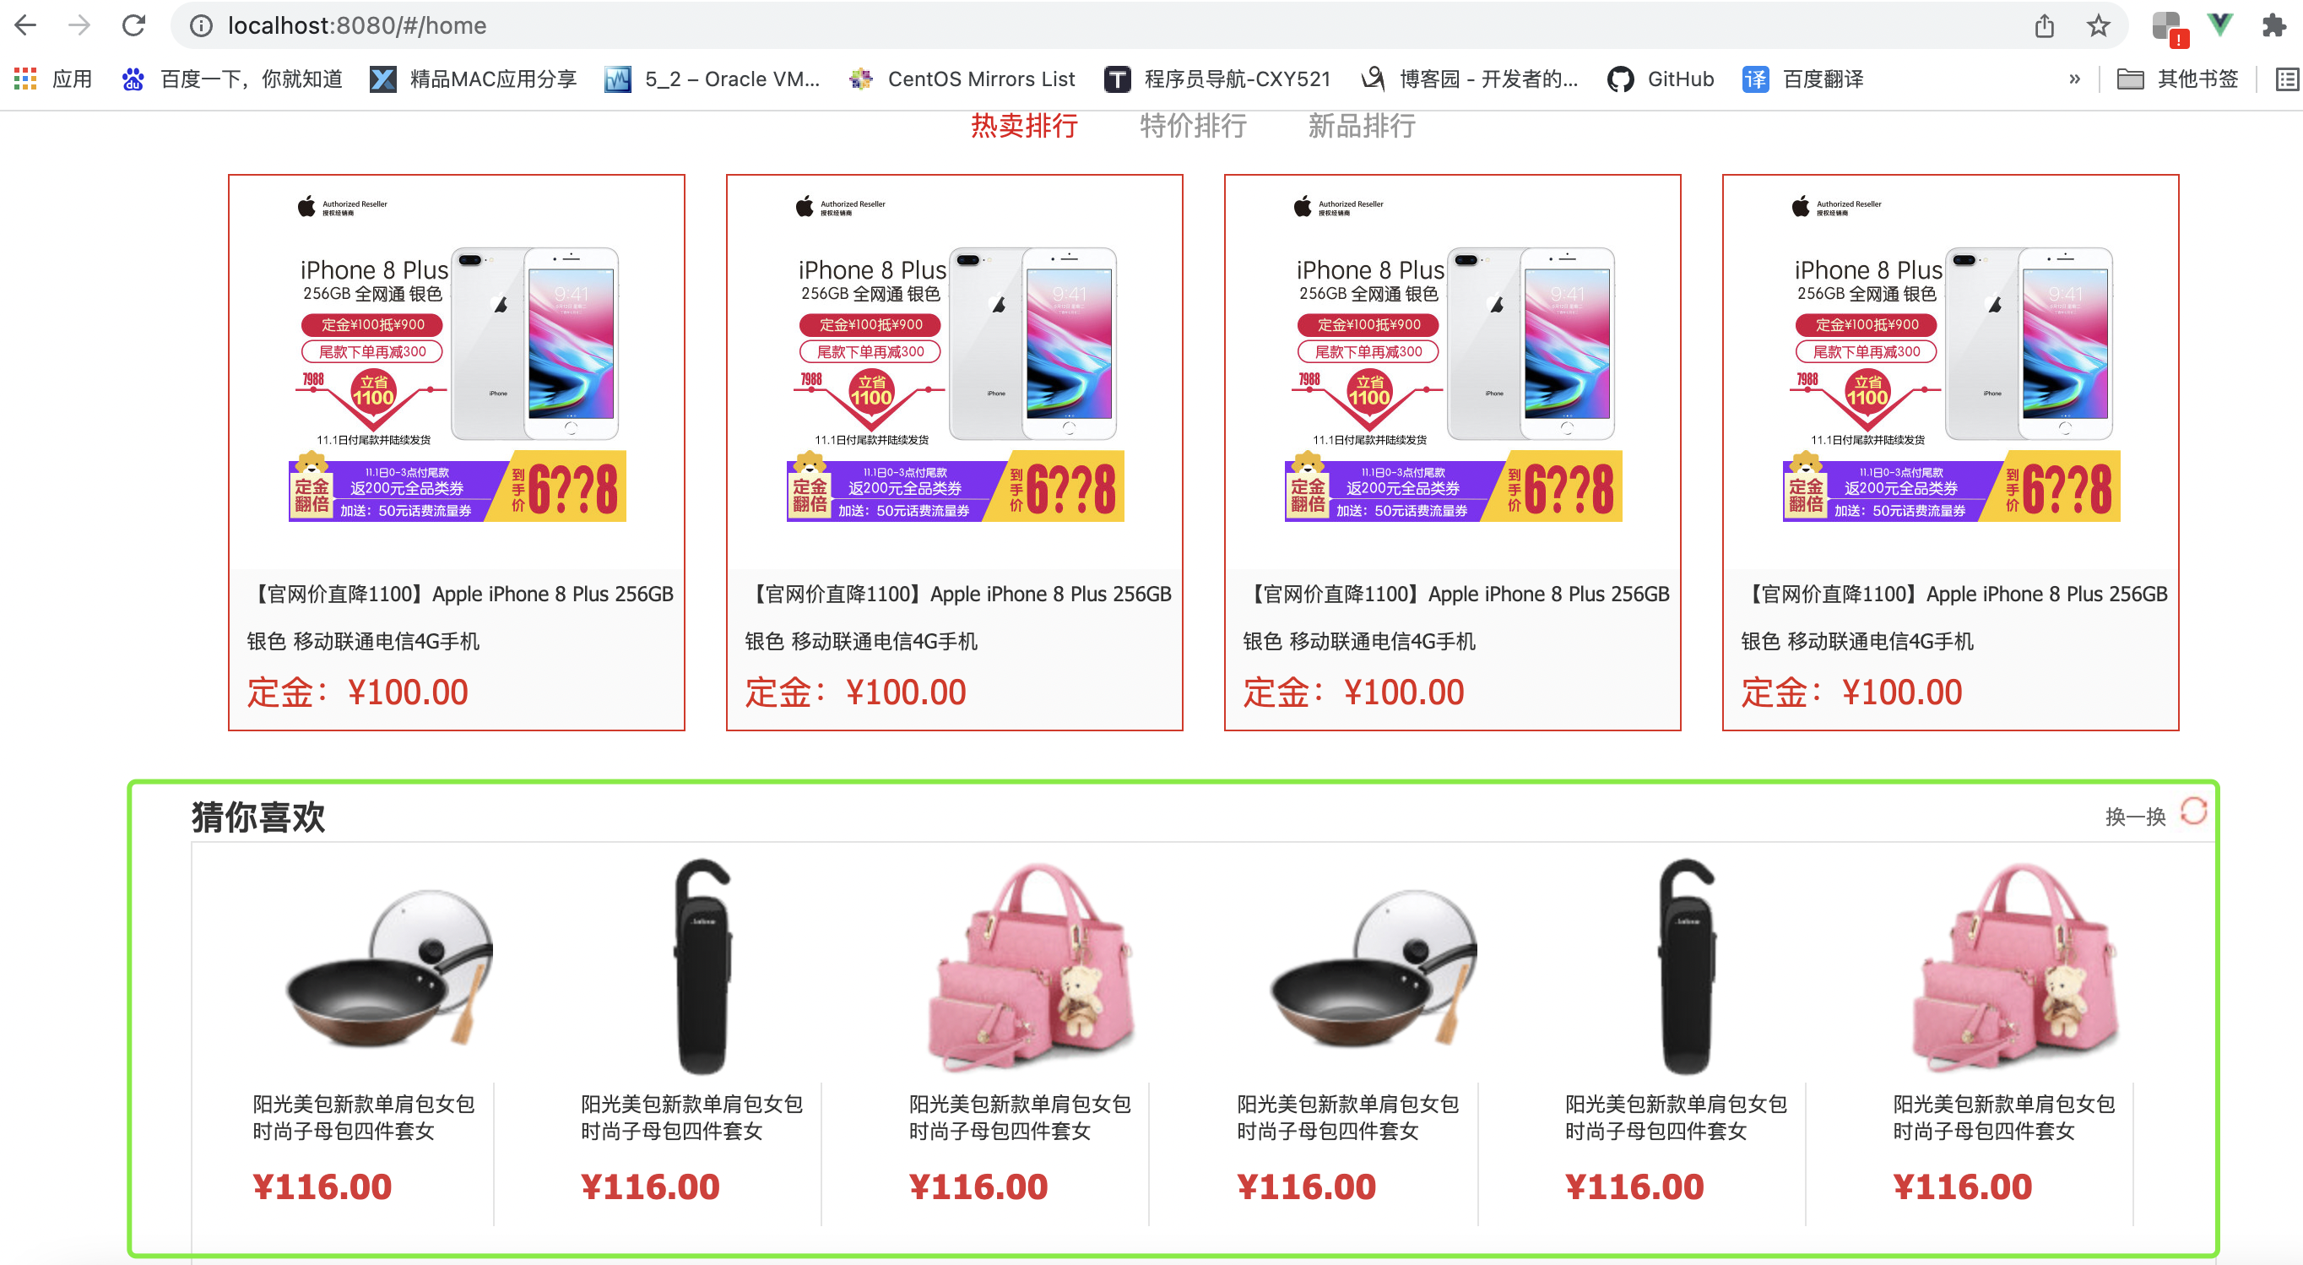Switch to the 特价排行 tab

click(x=1193, y=126)
